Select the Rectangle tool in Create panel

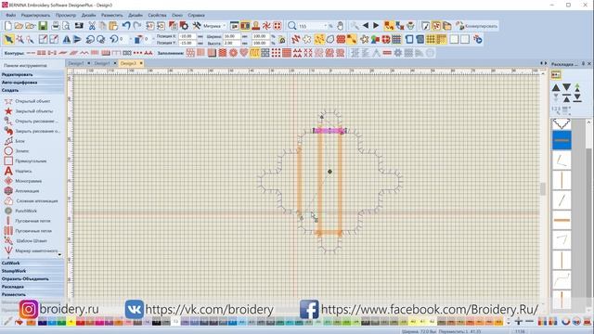coord(8,161)
